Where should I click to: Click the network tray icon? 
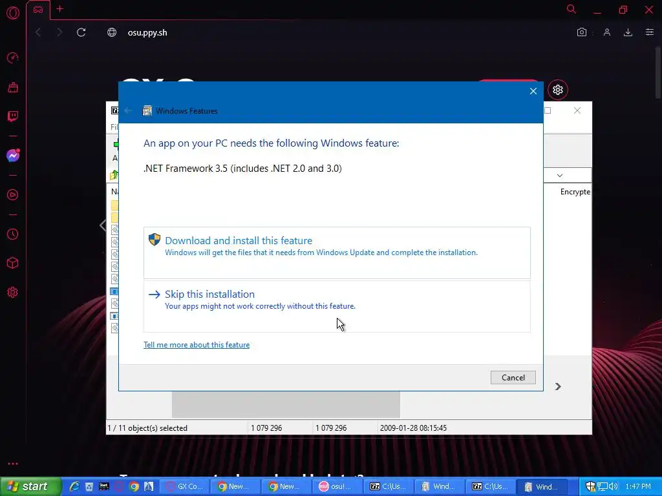coord(602,486)
